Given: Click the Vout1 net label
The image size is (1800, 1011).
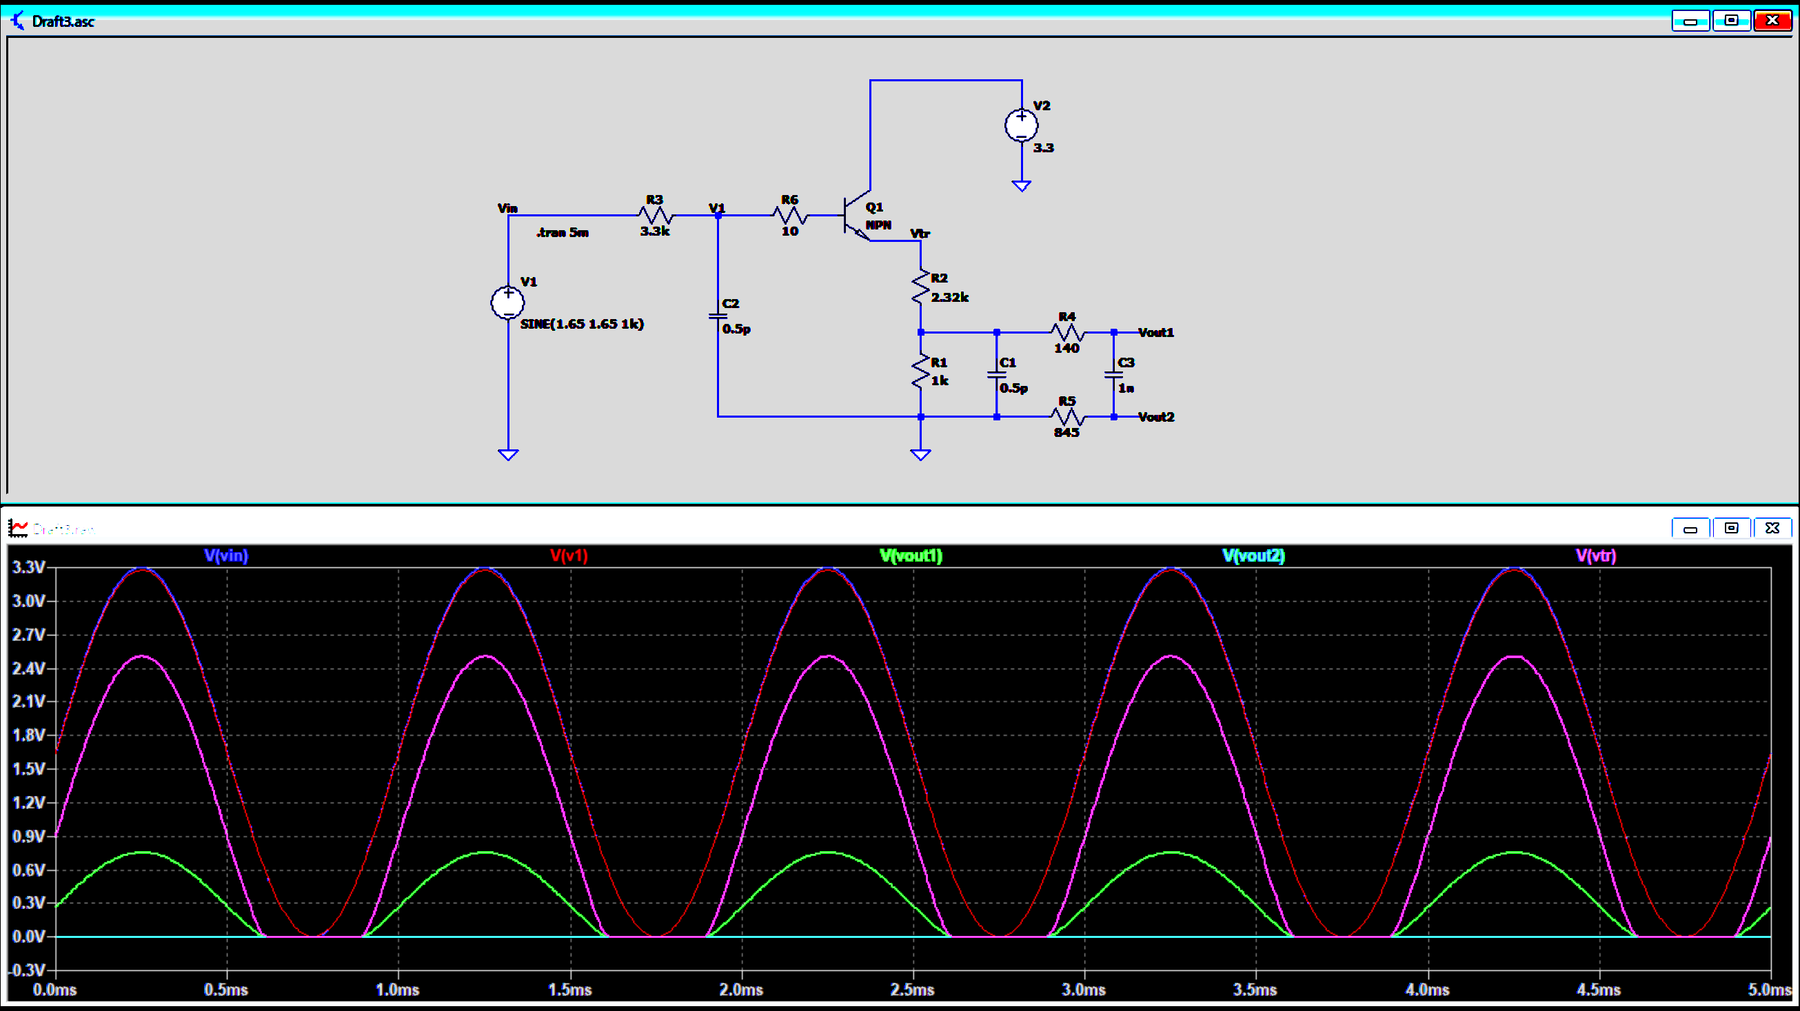Looking at the screenshot, I should (x=1155, y=333).
